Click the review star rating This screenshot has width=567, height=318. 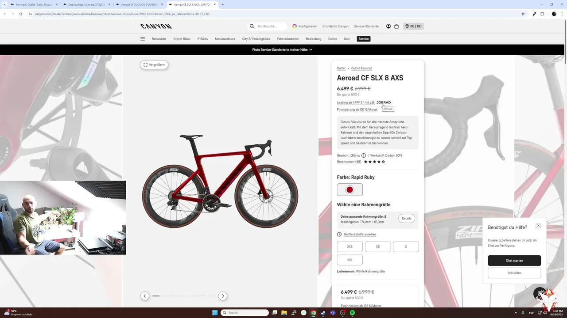tap(374, 162)
